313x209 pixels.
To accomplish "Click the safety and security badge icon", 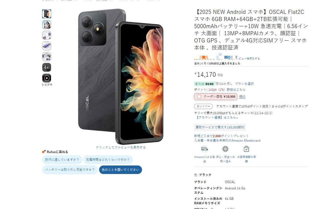I will coord(225,149).
